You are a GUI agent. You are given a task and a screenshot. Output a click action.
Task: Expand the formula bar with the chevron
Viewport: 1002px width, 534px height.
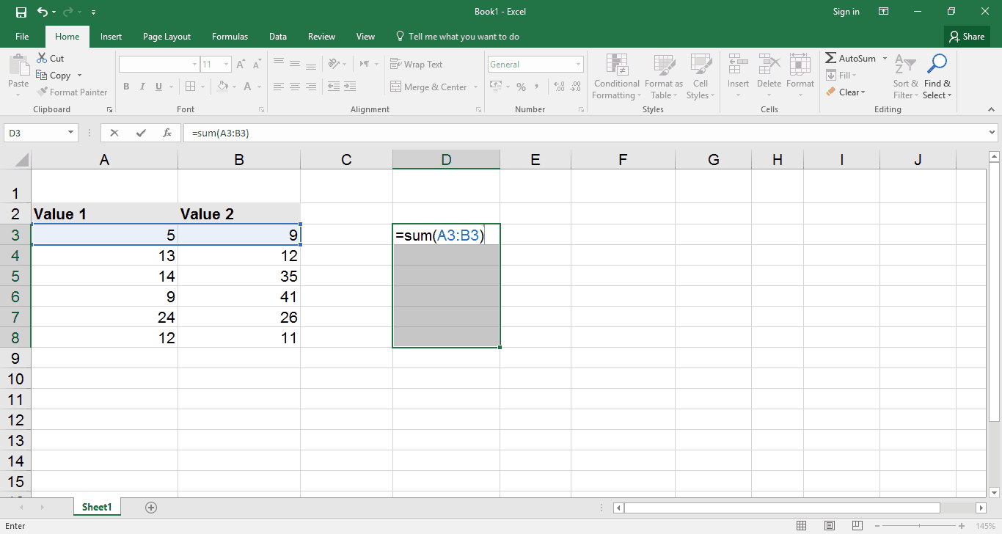[x=992, y=133]
